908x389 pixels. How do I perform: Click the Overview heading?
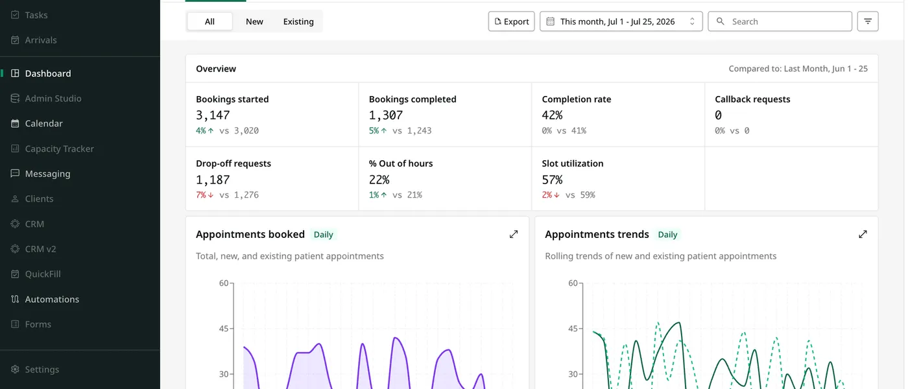(x=216, y=69)
